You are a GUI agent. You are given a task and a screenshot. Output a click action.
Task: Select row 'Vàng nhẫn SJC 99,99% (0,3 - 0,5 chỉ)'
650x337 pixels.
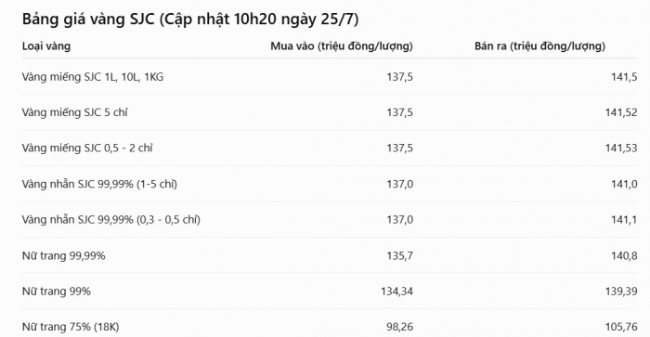(x=330, y=219)
